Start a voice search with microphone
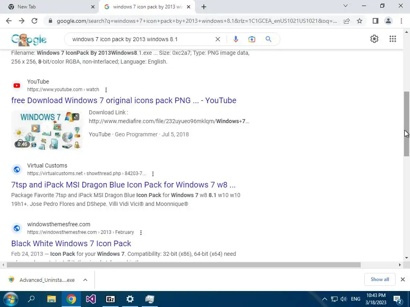The height and width of the screenshot is (307, 410). (235, 39)
